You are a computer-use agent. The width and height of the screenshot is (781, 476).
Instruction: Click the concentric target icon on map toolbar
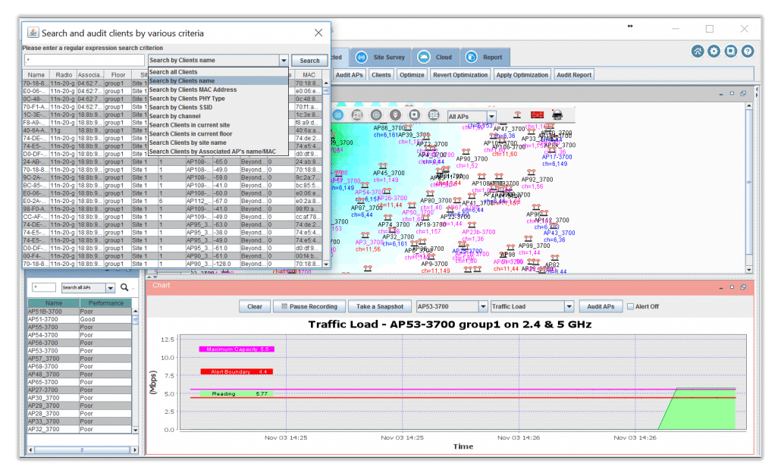point(376,115)
